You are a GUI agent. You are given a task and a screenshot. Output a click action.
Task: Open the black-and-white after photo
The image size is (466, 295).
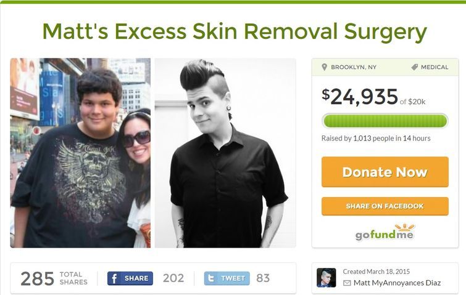point(225,153)
